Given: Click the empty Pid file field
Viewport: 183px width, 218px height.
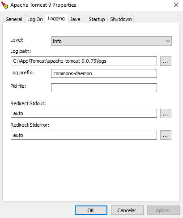Looking at the screenshot, I should coord(104,88).
